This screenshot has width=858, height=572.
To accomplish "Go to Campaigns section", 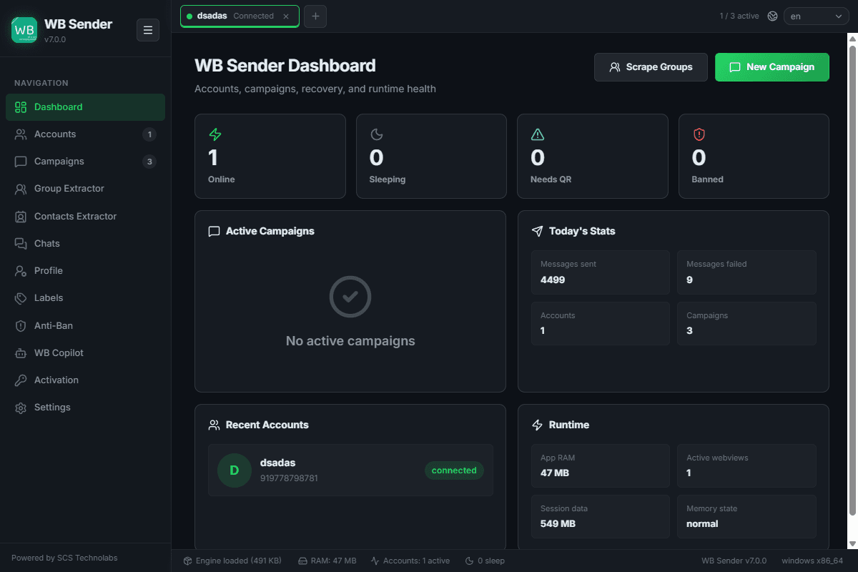I will point(86,162).
